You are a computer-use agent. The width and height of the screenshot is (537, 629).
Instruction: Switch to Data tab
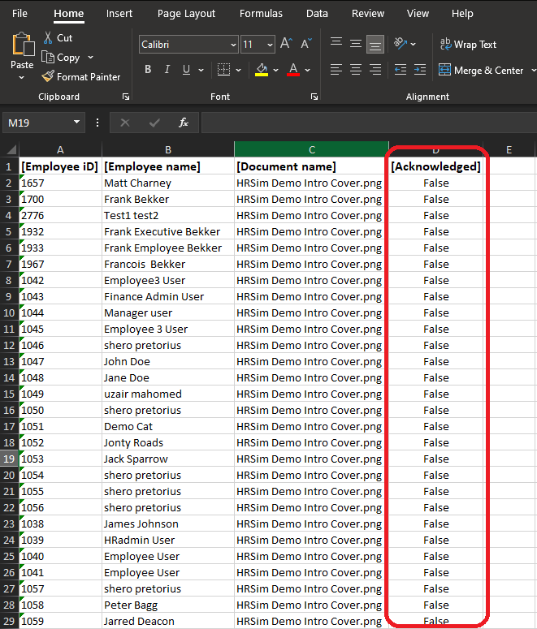coord(317,13)
